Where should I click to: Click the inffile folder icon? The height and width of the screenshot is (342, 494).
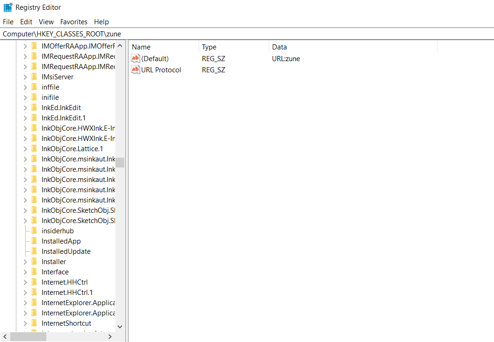point(34,87)
